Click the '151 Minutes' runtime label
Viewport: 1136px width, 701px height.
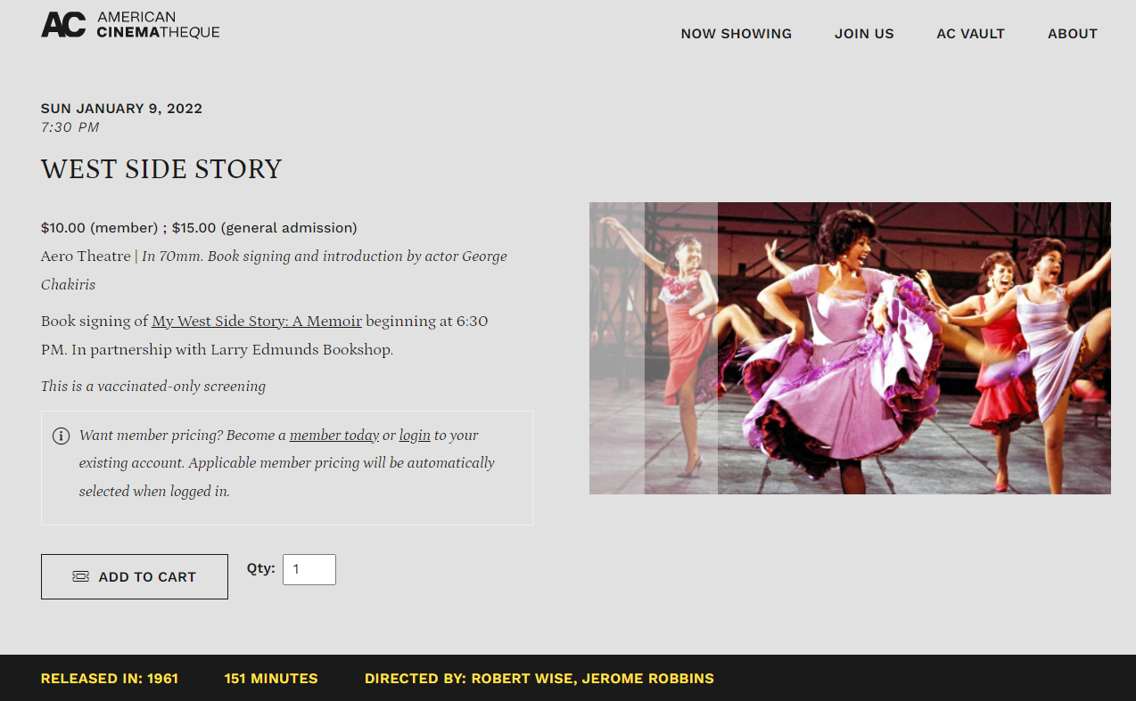click(x=271, y=679)
